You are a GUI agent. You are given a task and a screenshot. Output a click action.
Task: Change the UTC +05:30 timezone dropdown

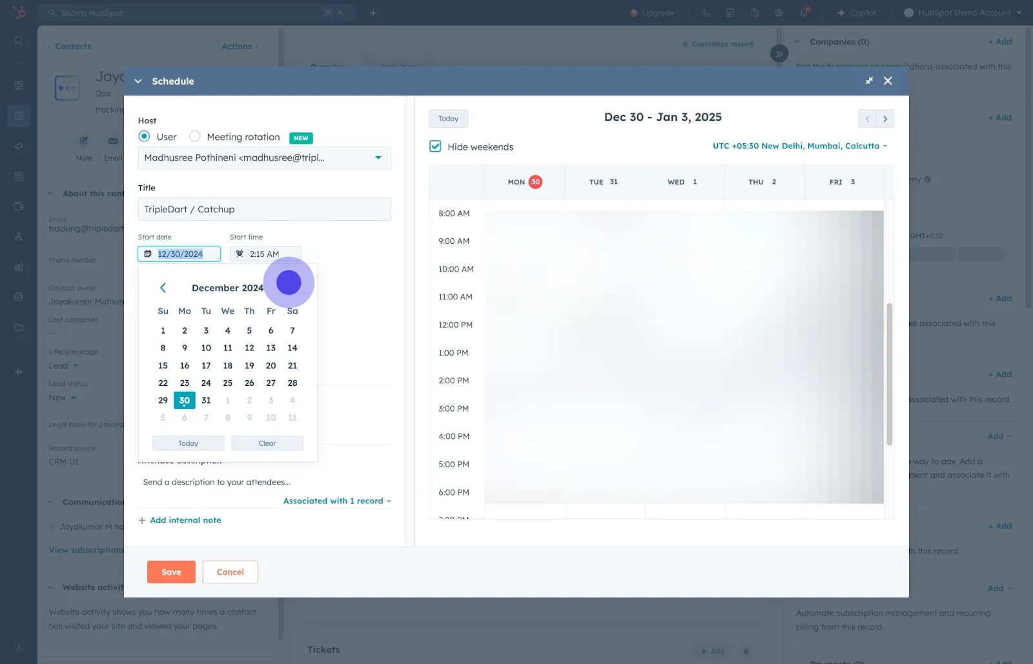799,146
